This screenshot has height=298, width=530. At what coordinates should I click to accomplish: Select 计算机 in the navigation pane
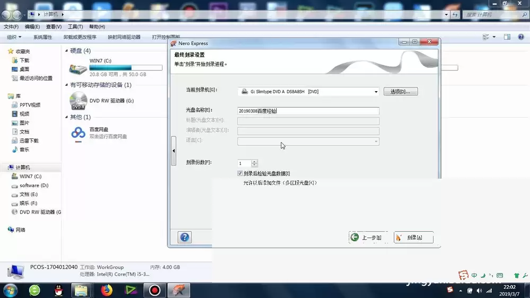(23, 168)
